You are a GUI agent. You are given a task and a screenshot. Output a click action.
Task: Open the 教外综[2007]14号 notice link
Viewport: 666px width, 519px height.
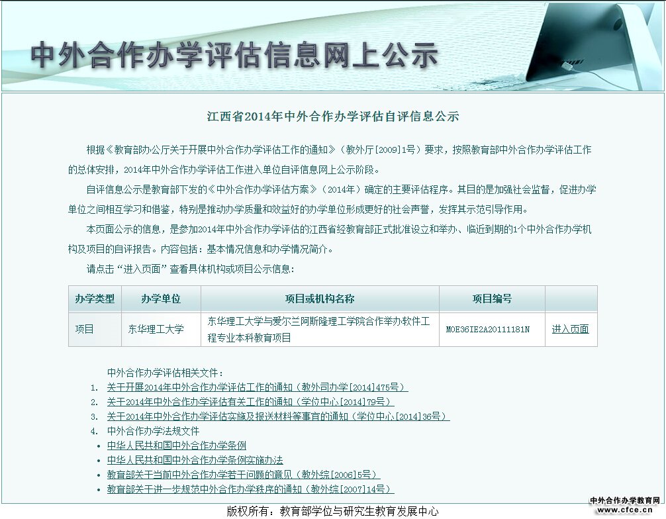(251, 489)
